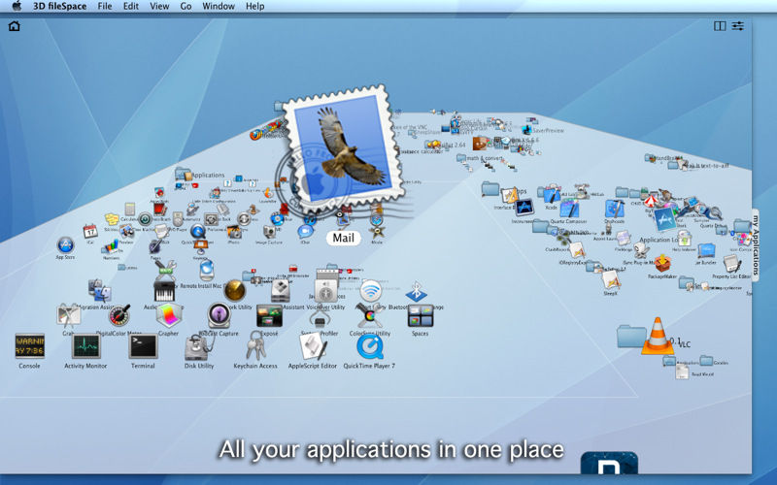Open the App Store icon
The width and height of the screenshot is (777, 485).
(x=65, y=245)
